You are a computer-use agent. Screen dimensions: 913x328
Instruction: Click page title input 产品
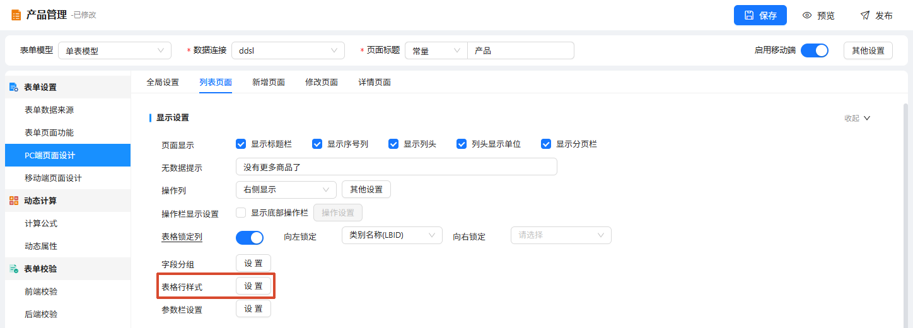pos(521,50)
